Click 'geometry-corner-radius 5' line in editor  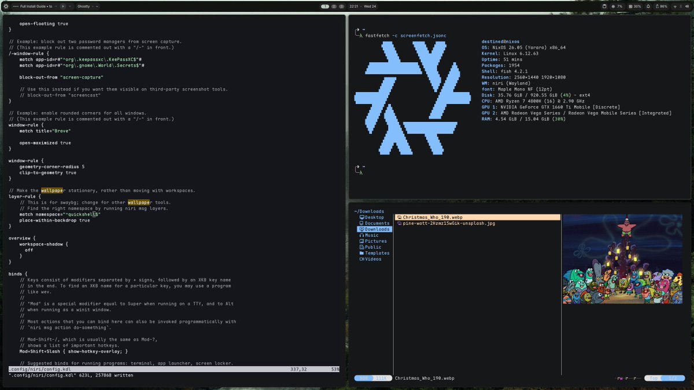point(52,166)
